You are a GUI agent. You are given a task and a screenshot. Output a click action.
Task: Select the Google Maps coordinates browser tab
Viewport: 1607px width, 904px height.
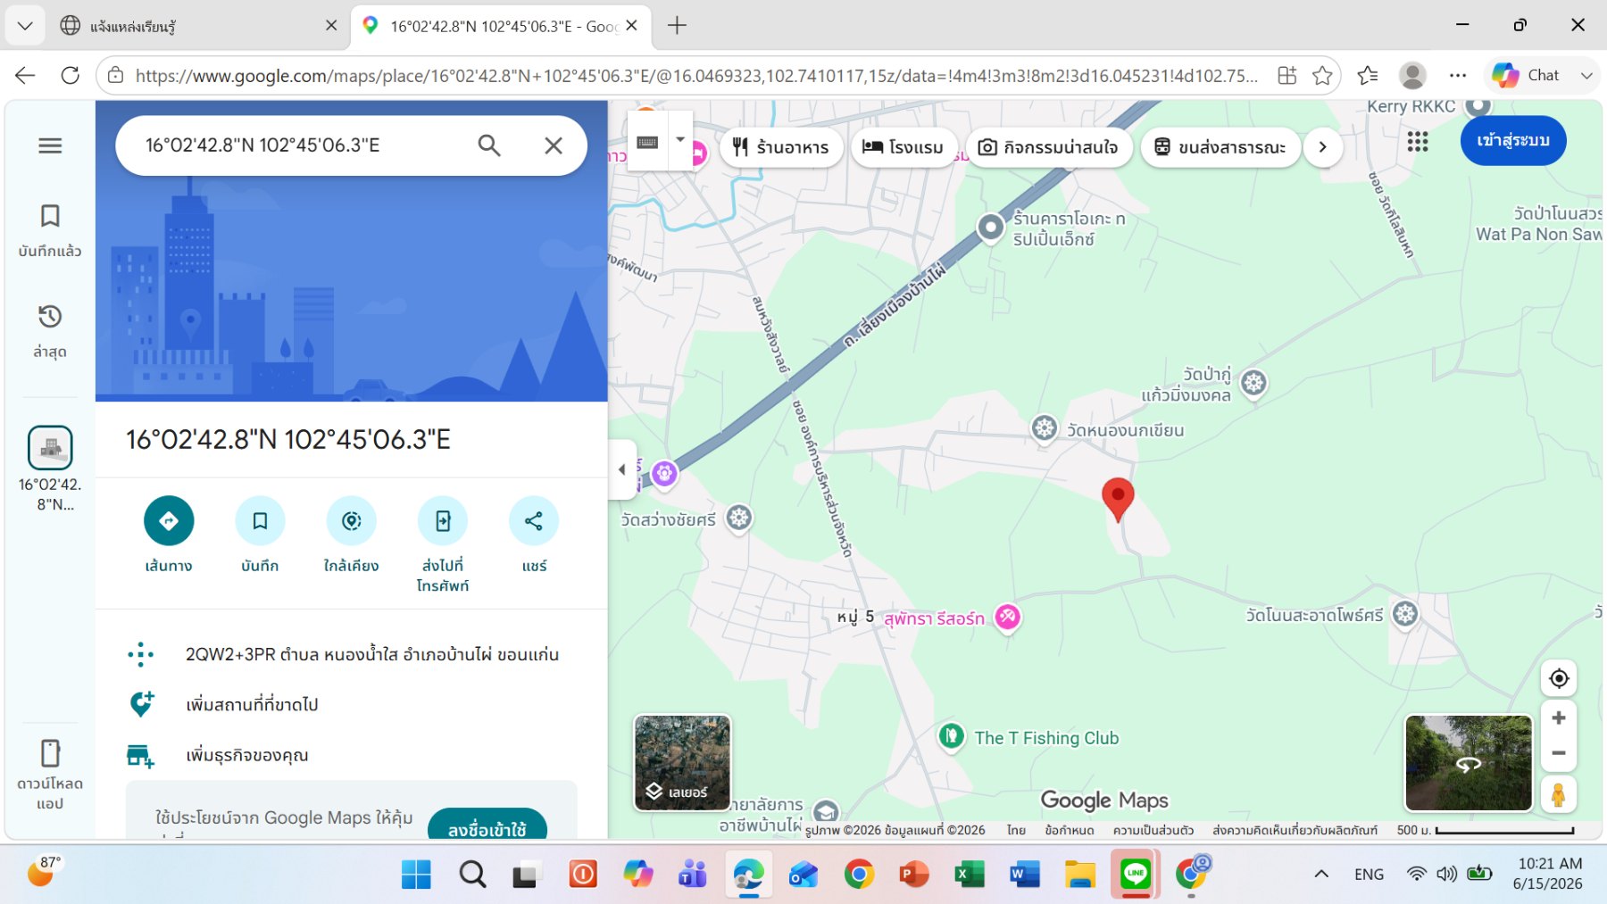coord(500,26)
